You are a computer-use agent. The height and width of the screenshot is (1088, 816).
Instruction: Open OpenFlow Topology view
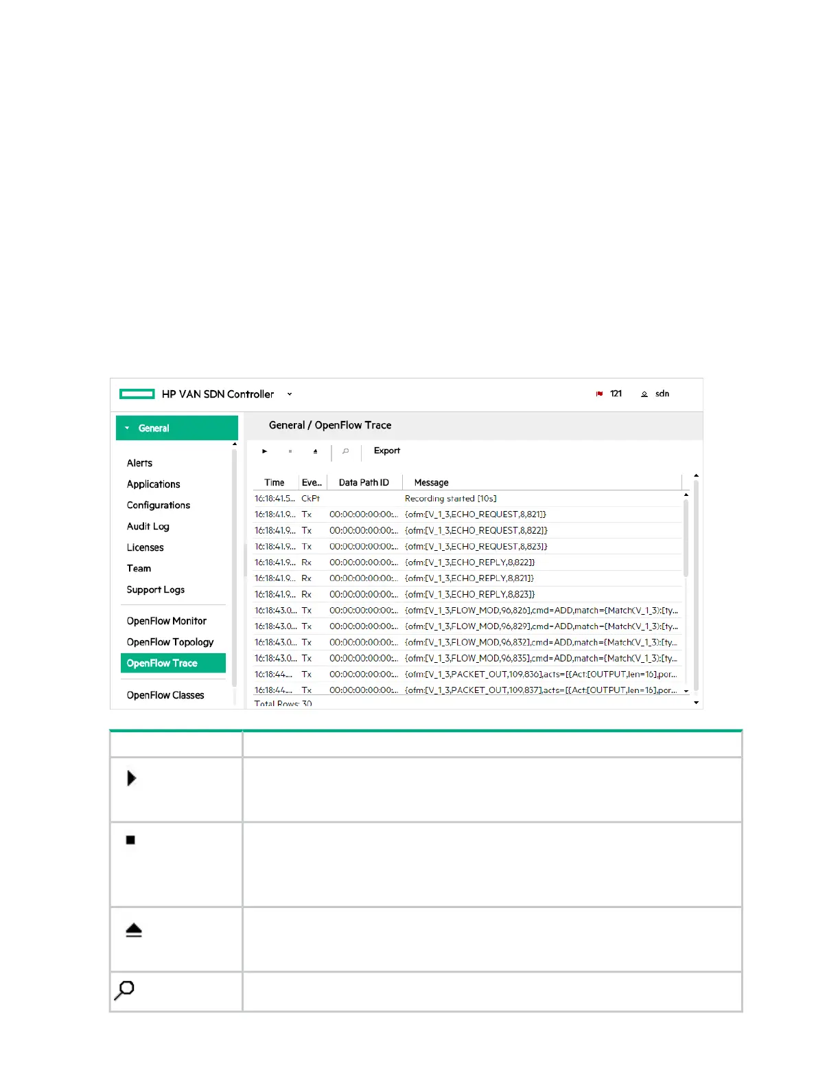tap(170, 642)
